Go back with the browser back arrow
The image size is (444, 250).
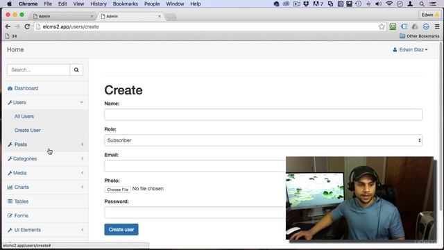(8, 26)
